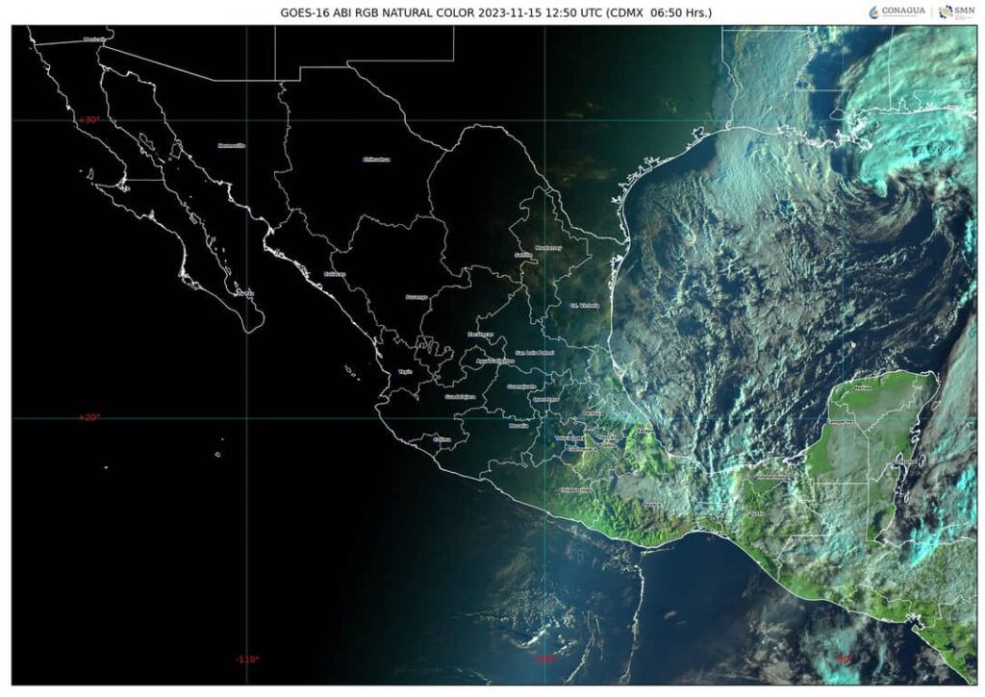Screen dimensions: 985x697
Task: Click the Hermosillo city label
Action: 232,145
